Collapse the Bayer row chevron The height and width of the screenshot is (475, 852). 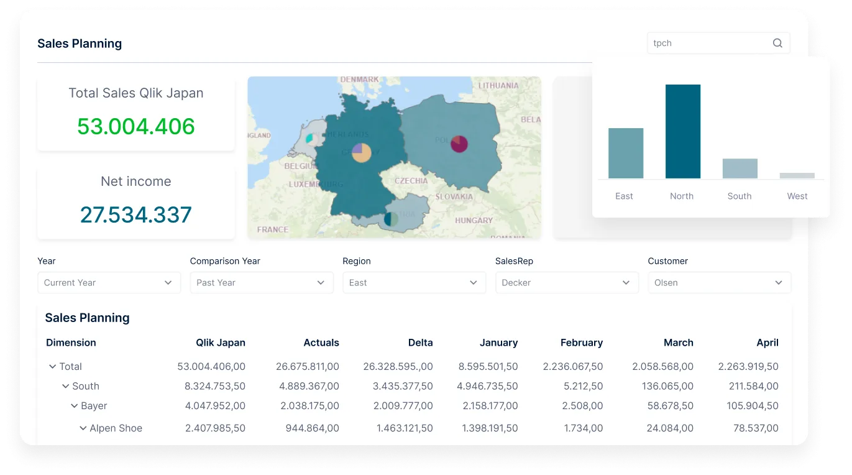tap(74, 406)
